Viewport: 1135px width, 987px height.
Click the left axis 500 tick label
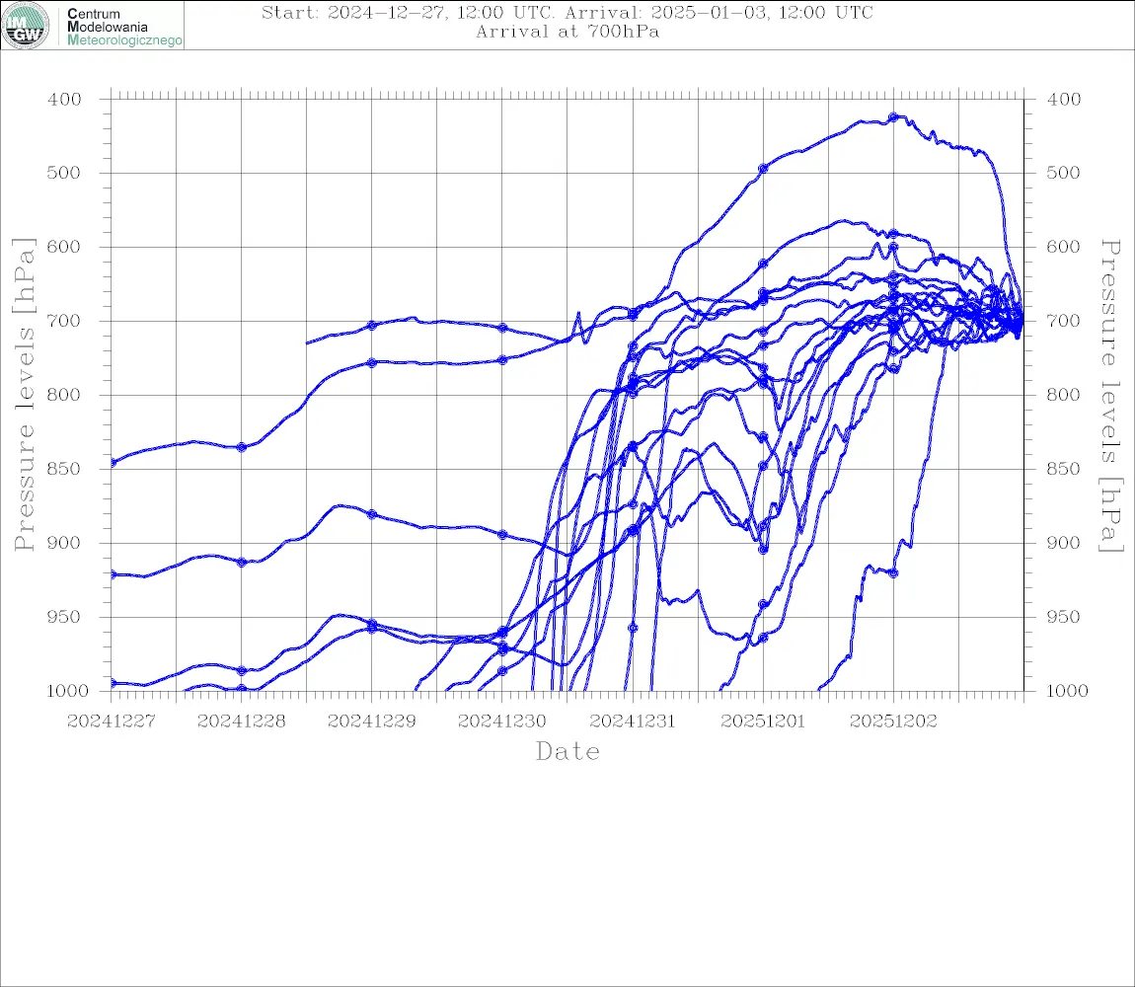[x=64, y=173]
